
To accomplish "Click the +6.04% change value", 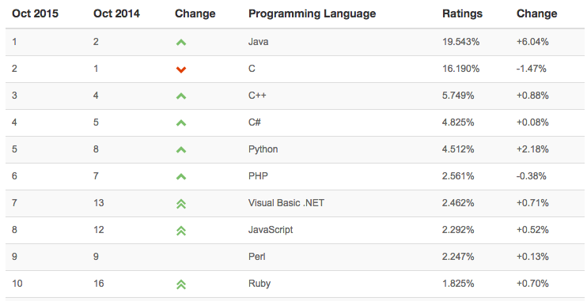I will (532, 42).
